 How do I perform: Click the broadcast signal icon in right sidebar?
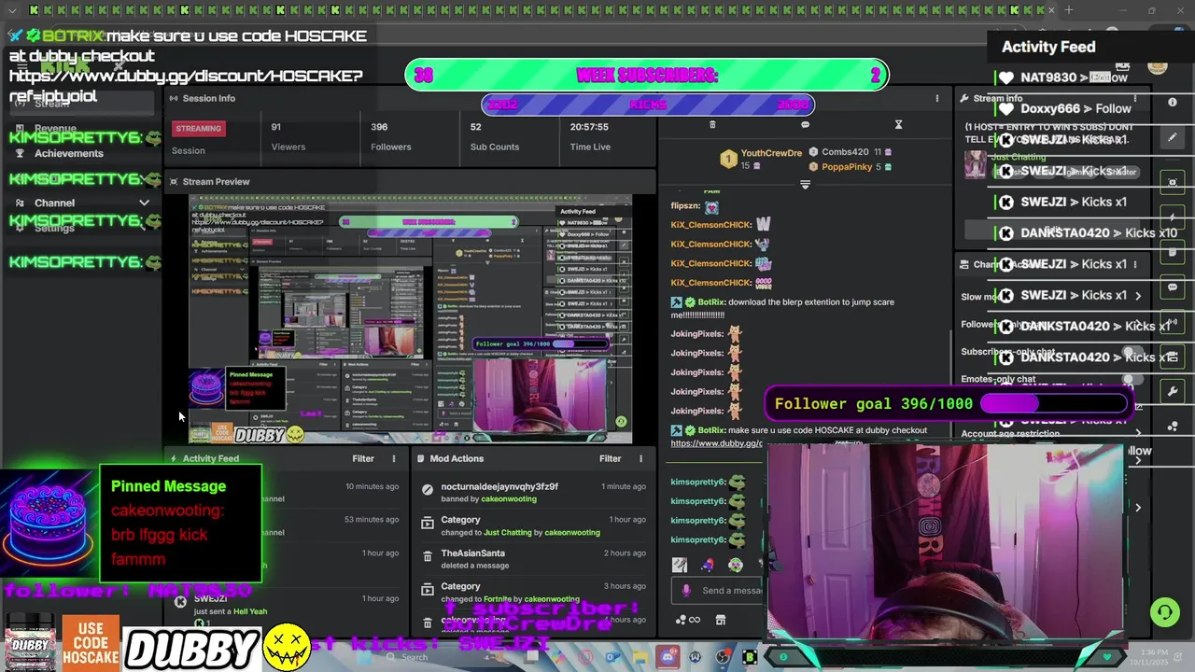click(1173, 322)
